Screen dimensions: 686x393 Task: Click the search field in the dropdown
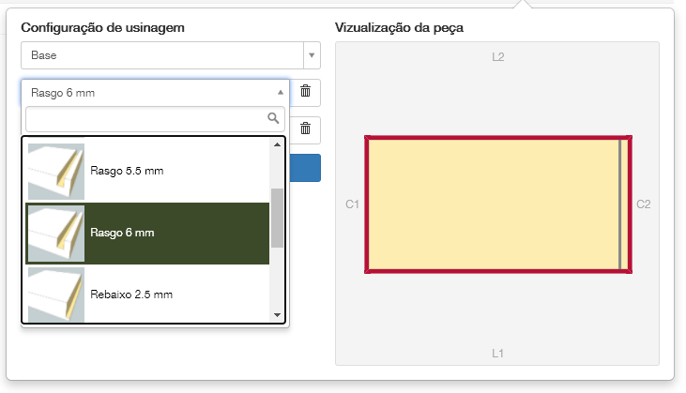(x=145, y=118)
